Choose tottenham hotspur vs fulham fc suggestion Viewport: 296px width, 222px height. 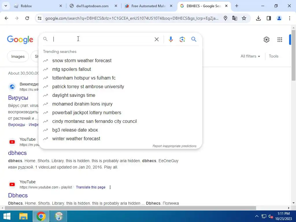(x=121, y=78)
